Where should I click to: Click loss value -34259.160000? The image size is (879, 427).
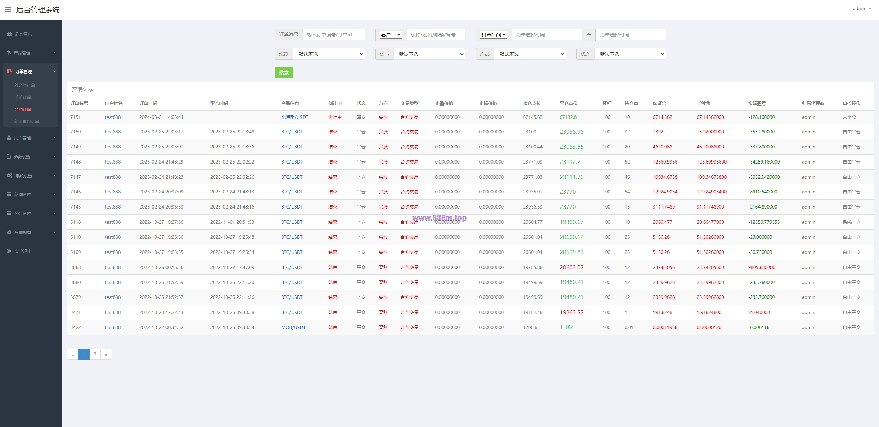coord(764,162)
